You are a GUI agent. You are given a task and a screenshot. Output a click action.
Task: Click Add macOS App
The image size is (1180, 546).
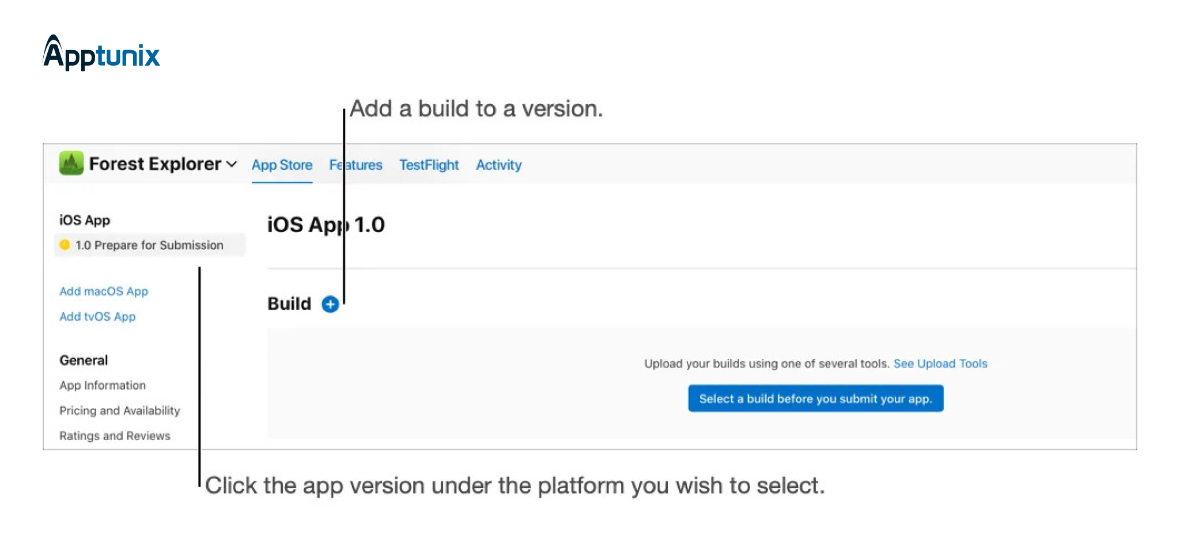pos(104,291)
